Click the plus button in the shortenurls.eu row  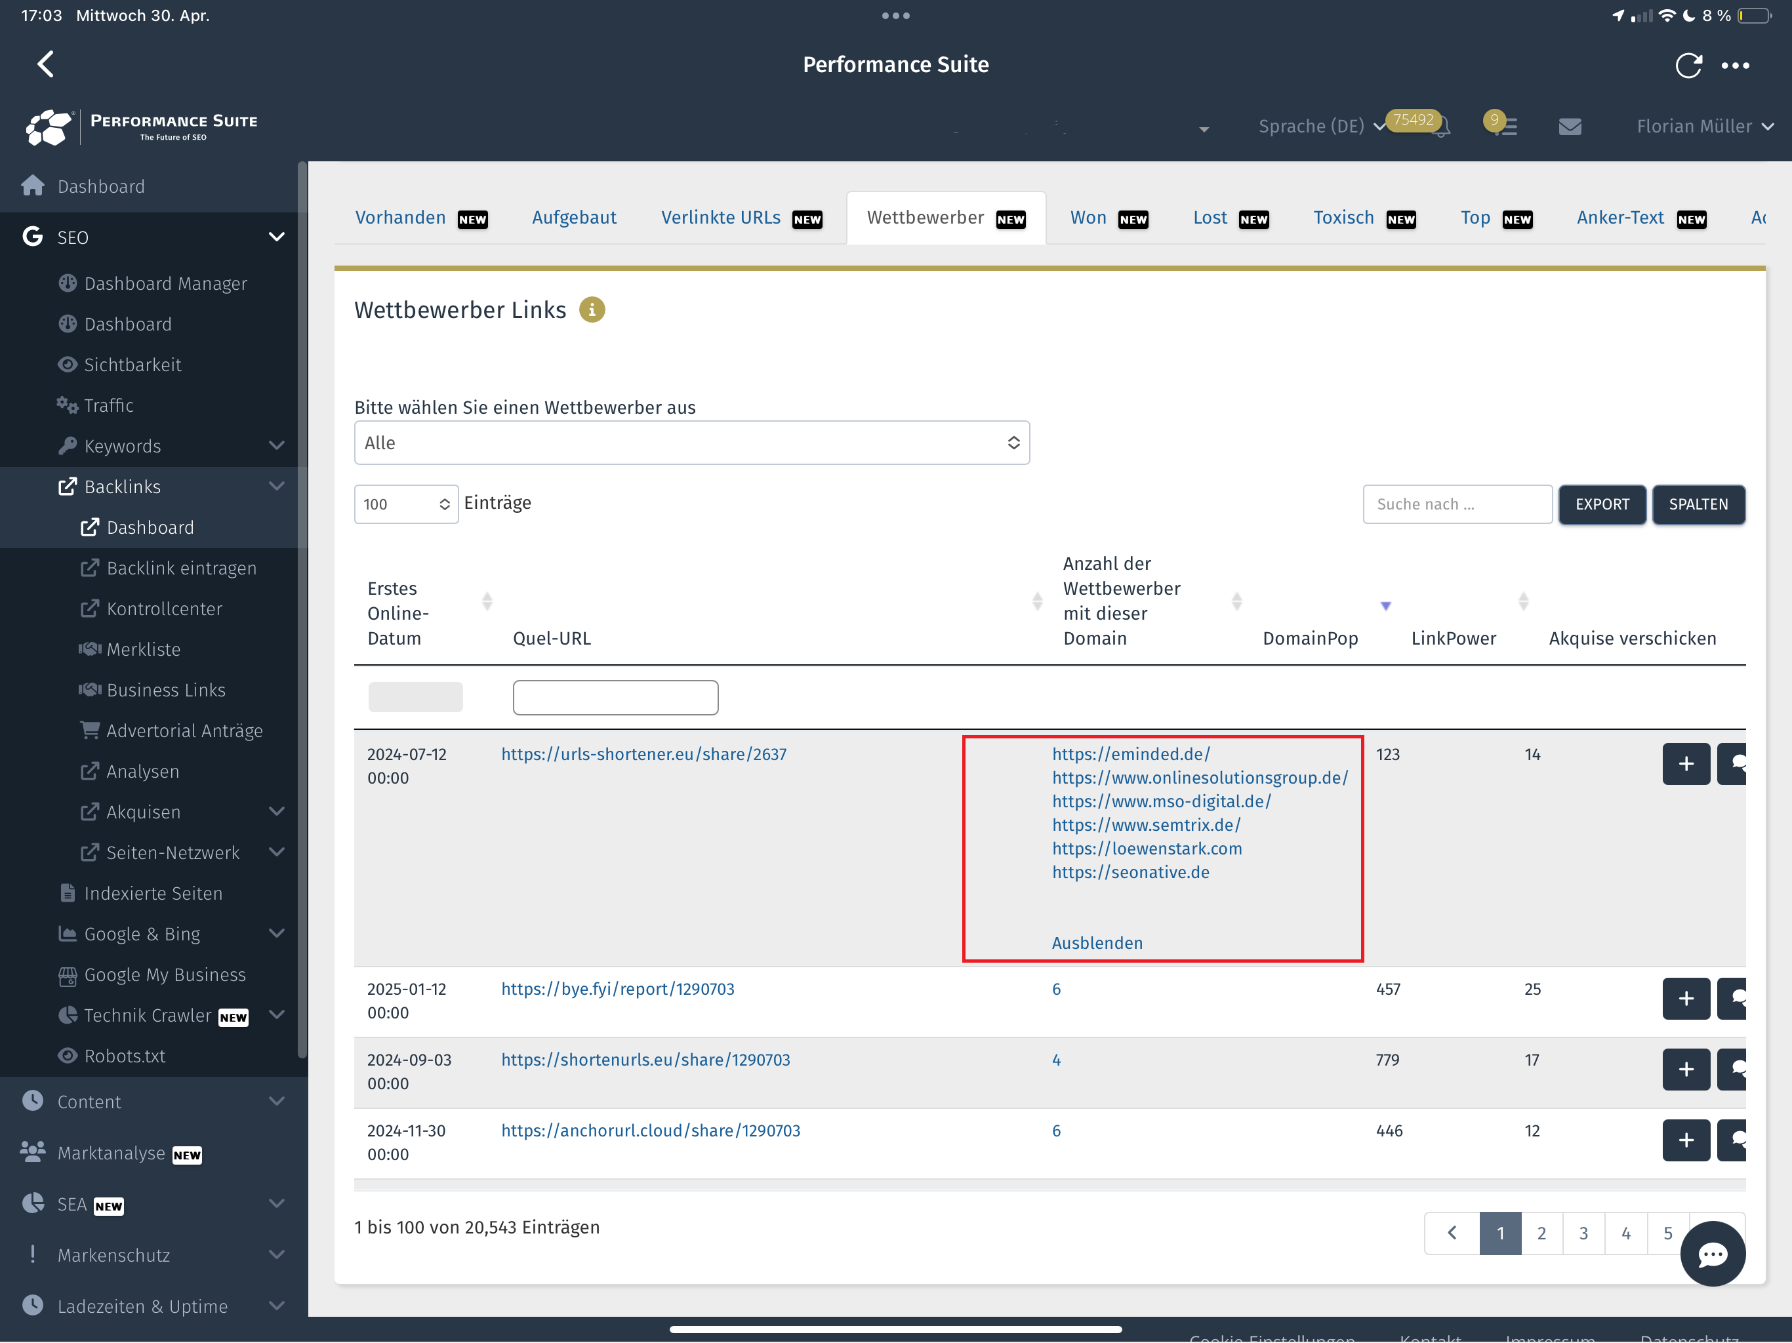click(x=1686, y=1069)
